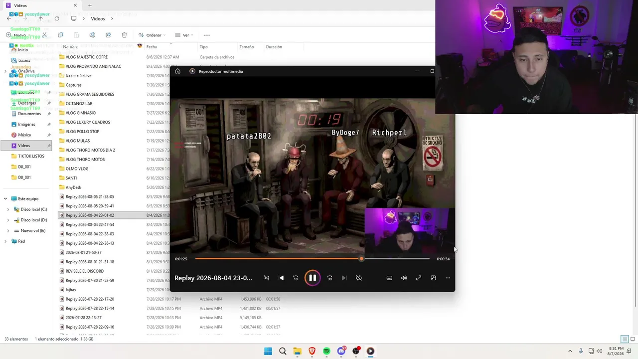Share the selected file
Screen dimensions: 638x359
[x=108, y=35]
